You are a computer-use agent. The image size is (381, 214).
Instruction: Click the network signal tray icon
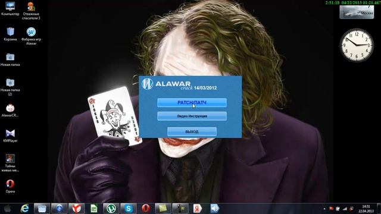pos(345,209)
